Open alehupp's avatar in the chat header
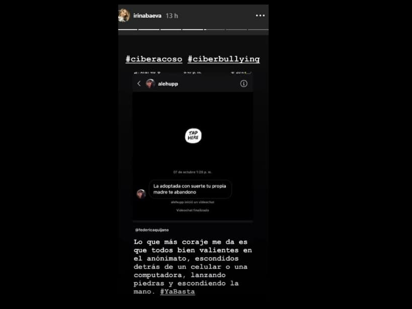The height and width of the screenshot is (309, 412). (x=150, y=84)
